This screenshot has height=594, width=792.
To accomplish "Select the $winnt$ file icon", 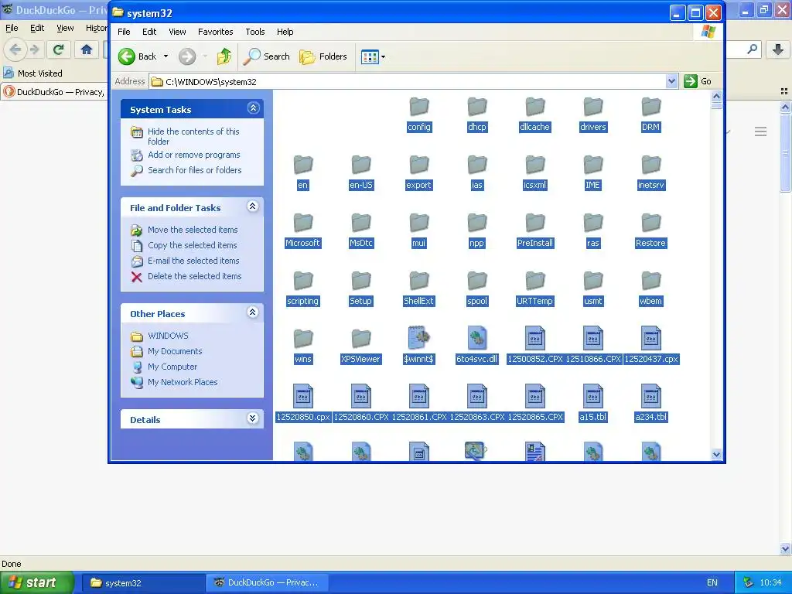I will click(x=418, y=338).
